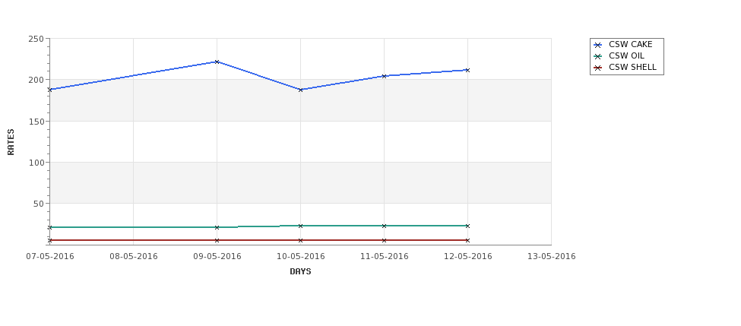Click the RATES axis title
The image size is (741, 326).
coord(11,142)
